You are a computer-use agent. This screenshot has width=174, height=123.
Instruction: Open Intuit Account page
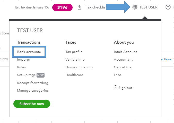(125, 52)
